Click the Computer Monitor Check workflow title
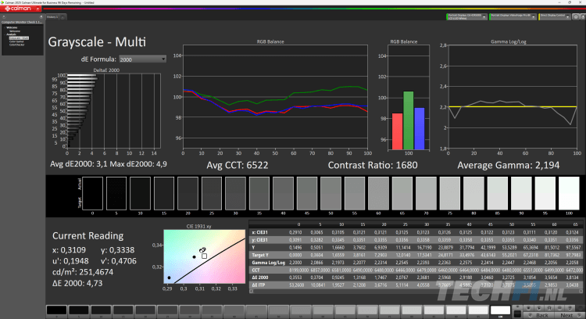The width and height of the screenshot is (586, 319). click(x=22, y=22)
